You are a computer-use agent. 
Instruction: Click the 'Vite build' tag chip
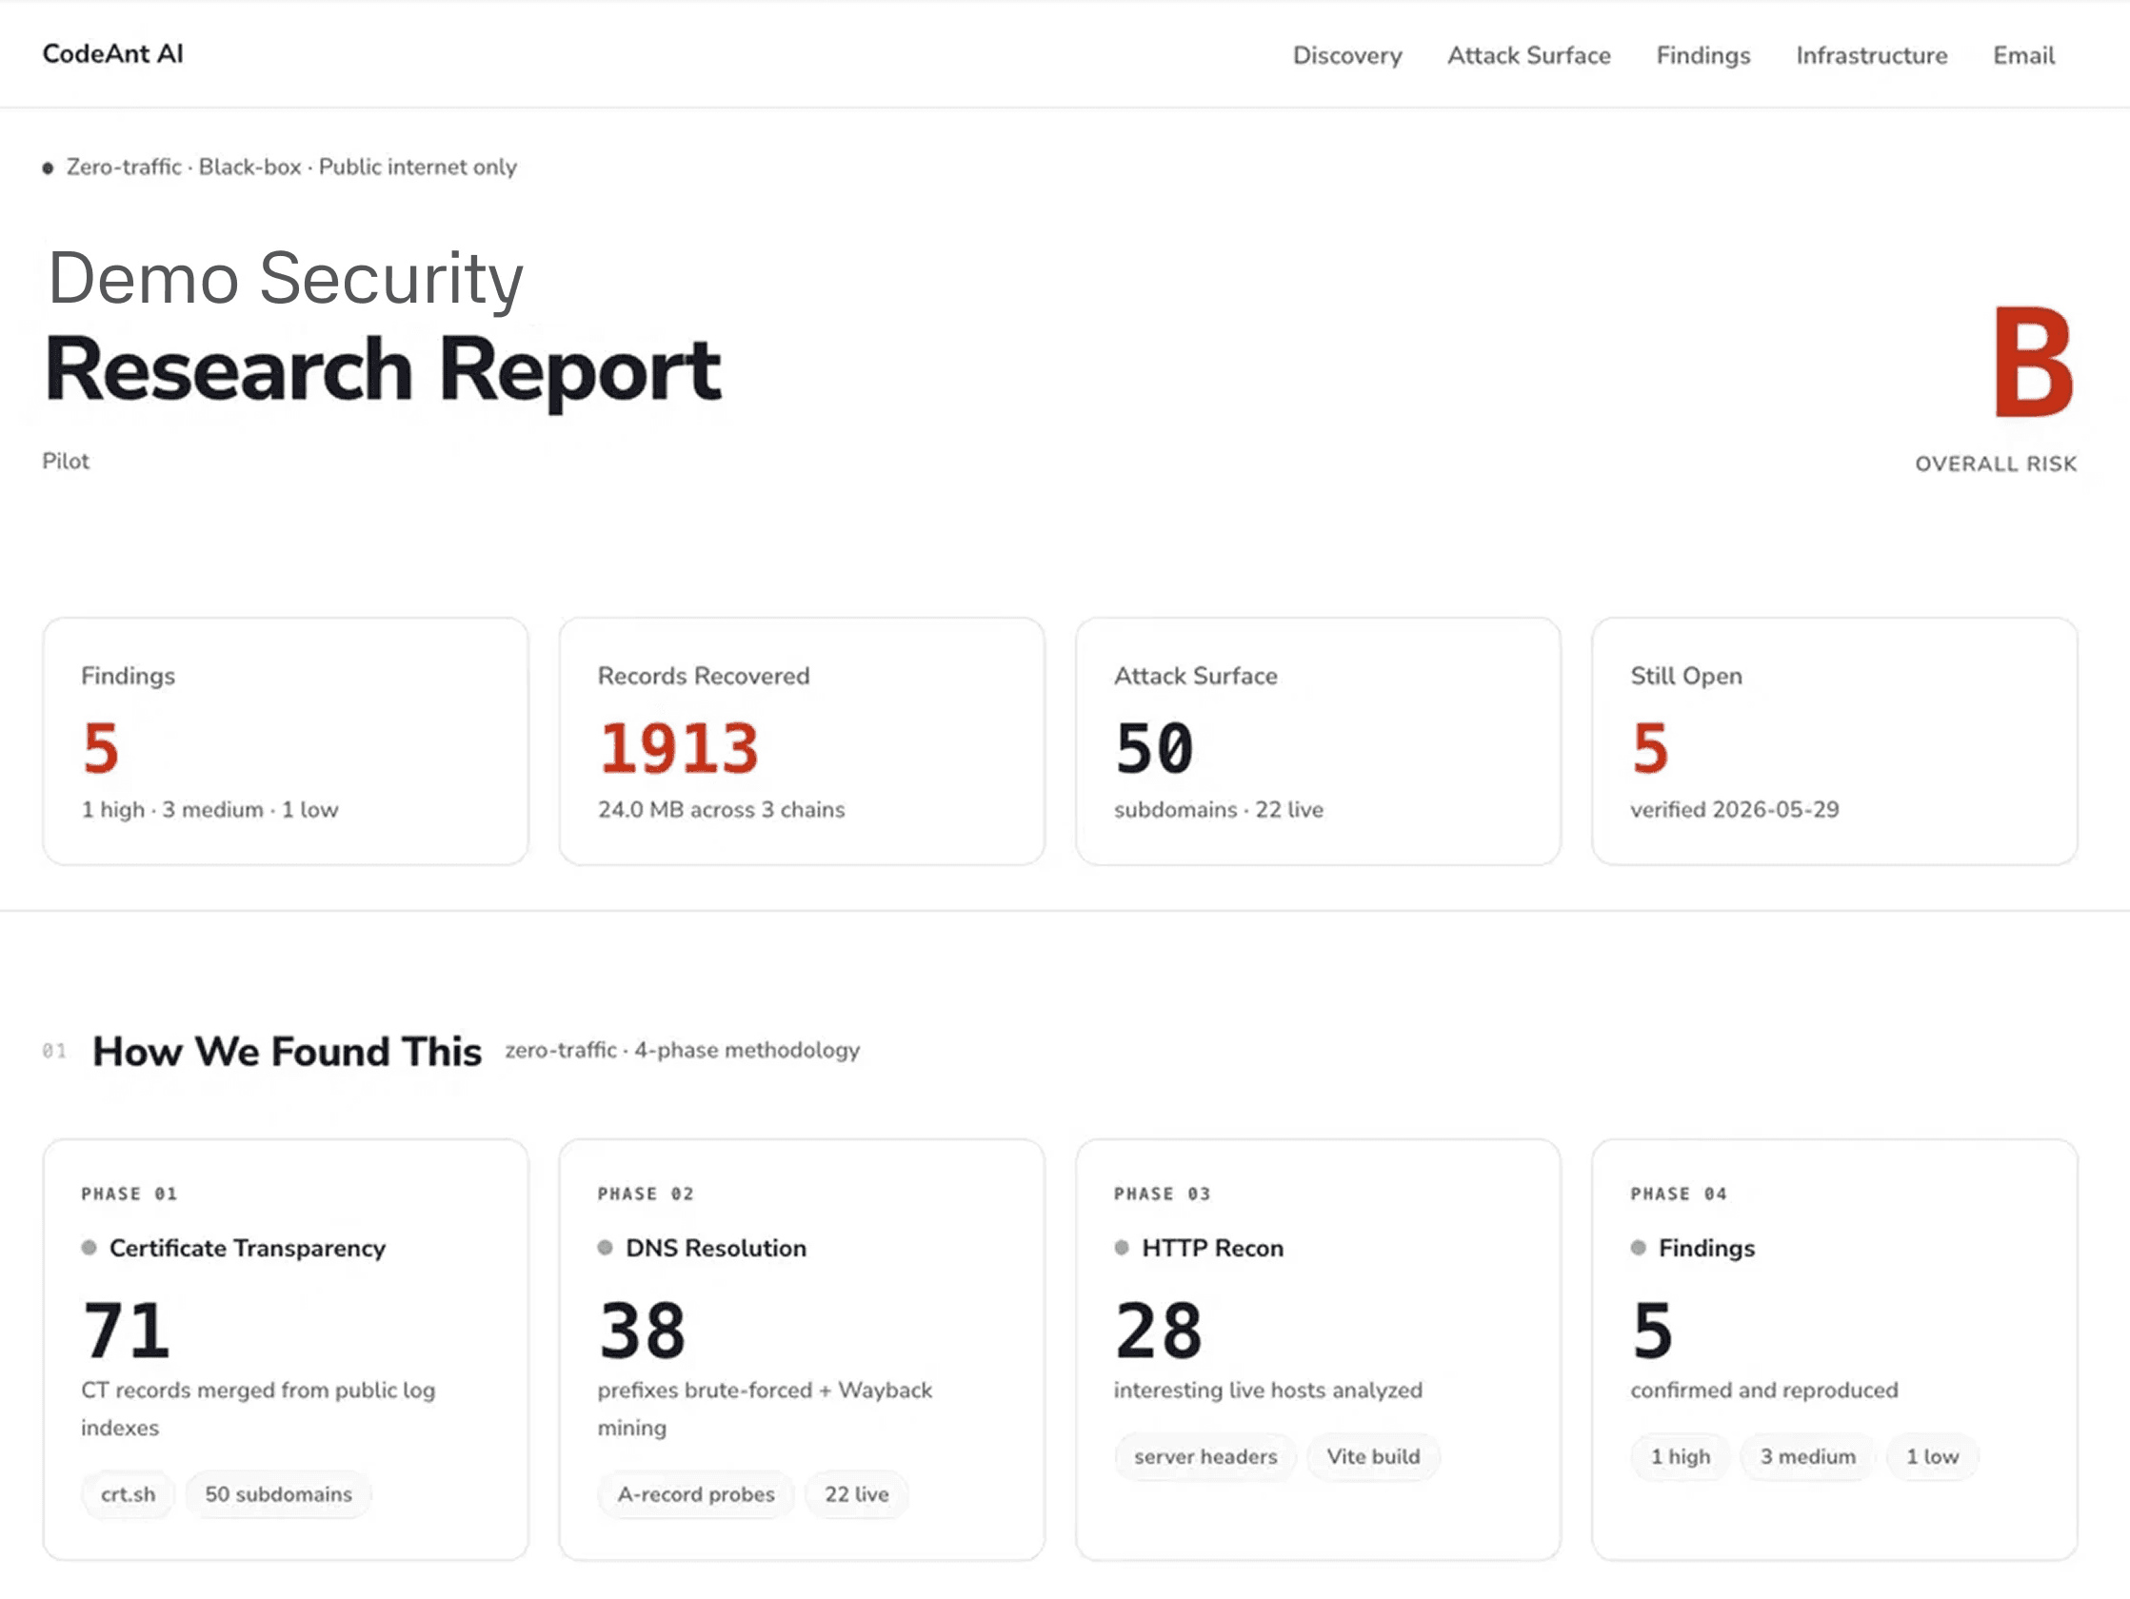tap(1373, 1456)
